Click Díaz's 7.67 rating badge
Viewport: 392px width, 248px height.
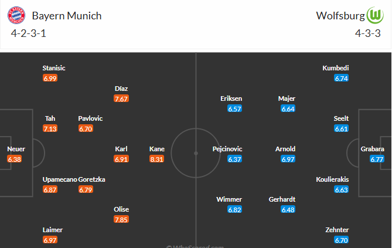click(x=121, y=98)
